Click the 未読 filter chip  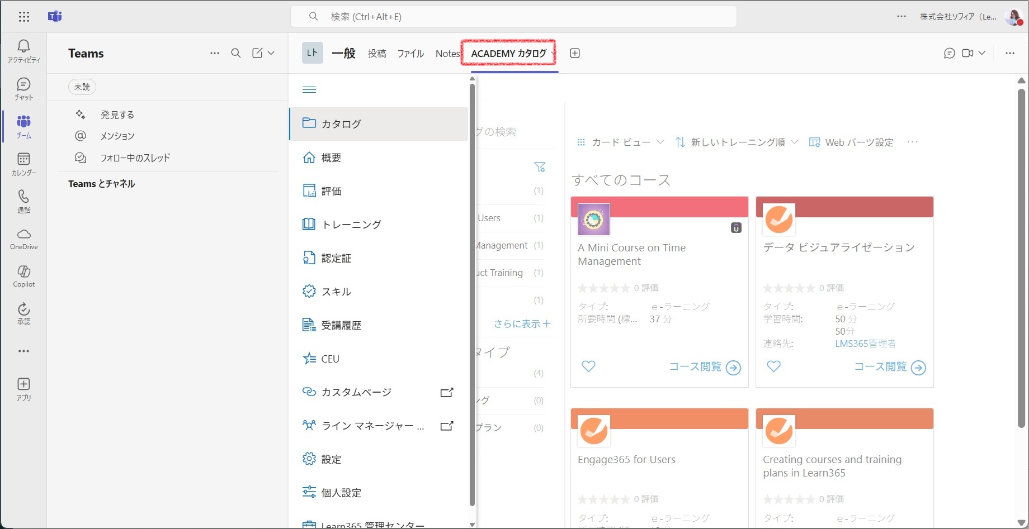coord(82,87)
